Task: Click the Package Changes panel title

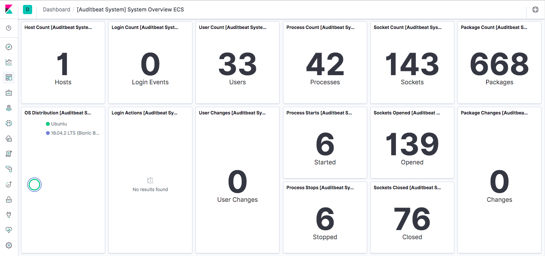Action: tap(495, 113)
